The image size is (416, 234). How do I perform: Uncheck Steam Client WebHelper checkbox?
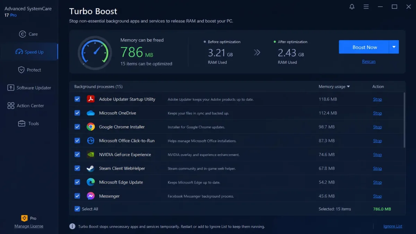[77, 168]
